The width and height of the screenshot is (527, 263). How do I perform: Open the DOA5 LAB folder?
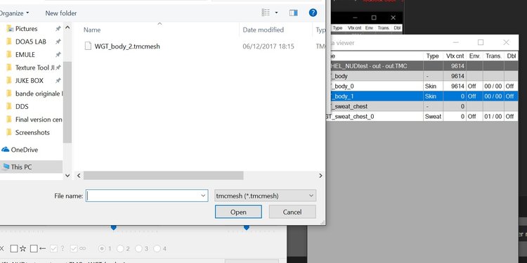[31, 41]
